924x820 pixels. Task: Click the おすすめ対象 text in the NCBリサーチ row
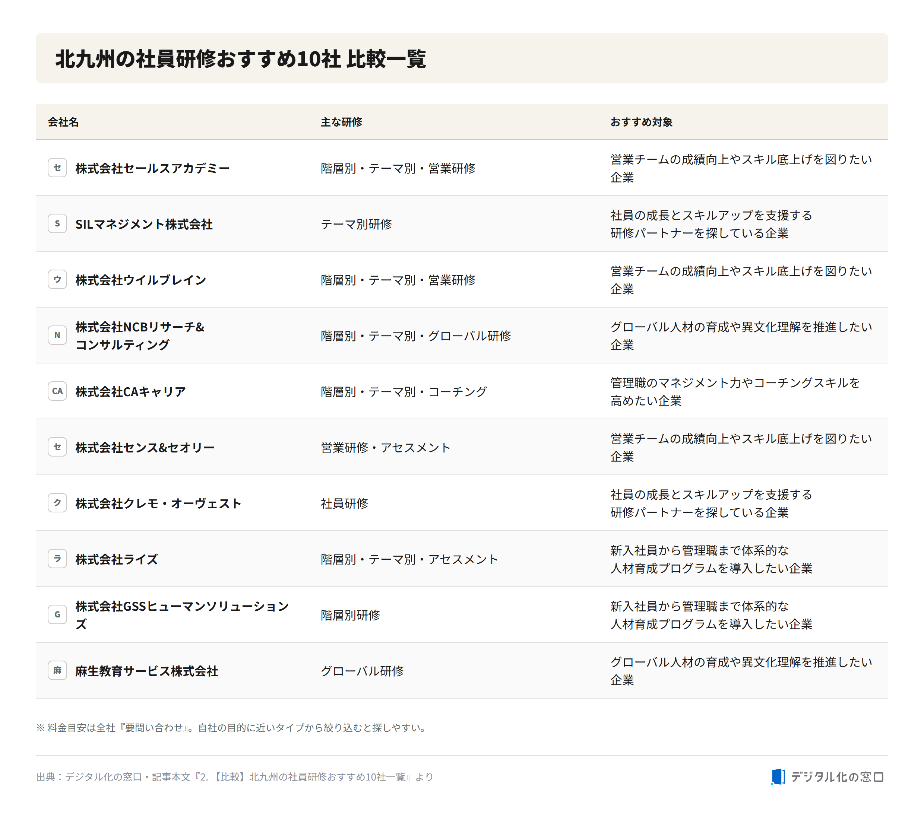[x=741, y=336]
